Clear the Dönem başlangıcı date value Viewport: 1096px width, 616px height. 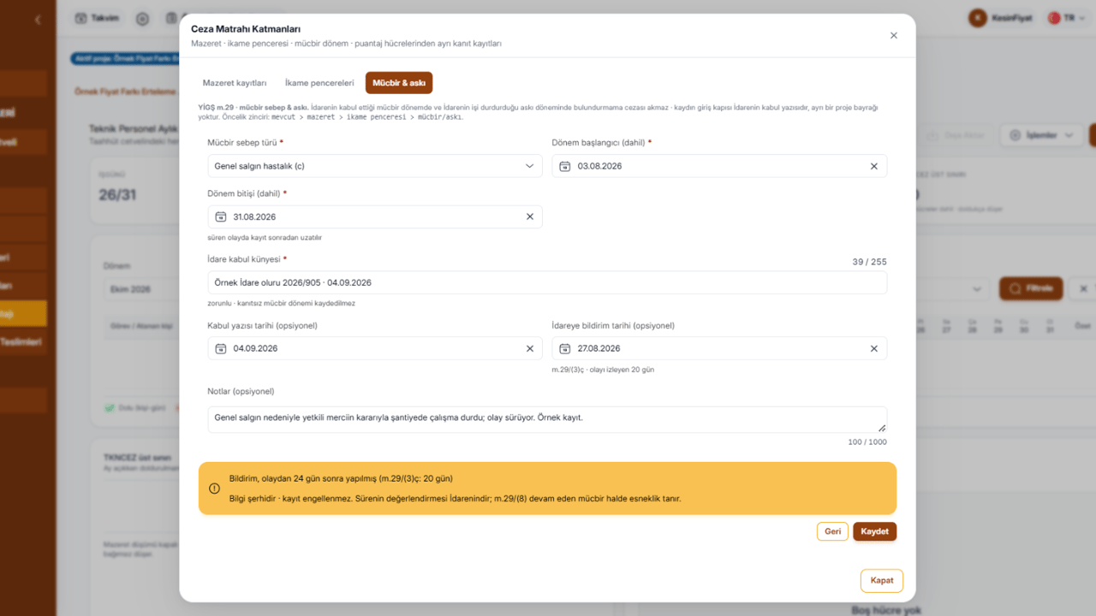tap(873, 166)
